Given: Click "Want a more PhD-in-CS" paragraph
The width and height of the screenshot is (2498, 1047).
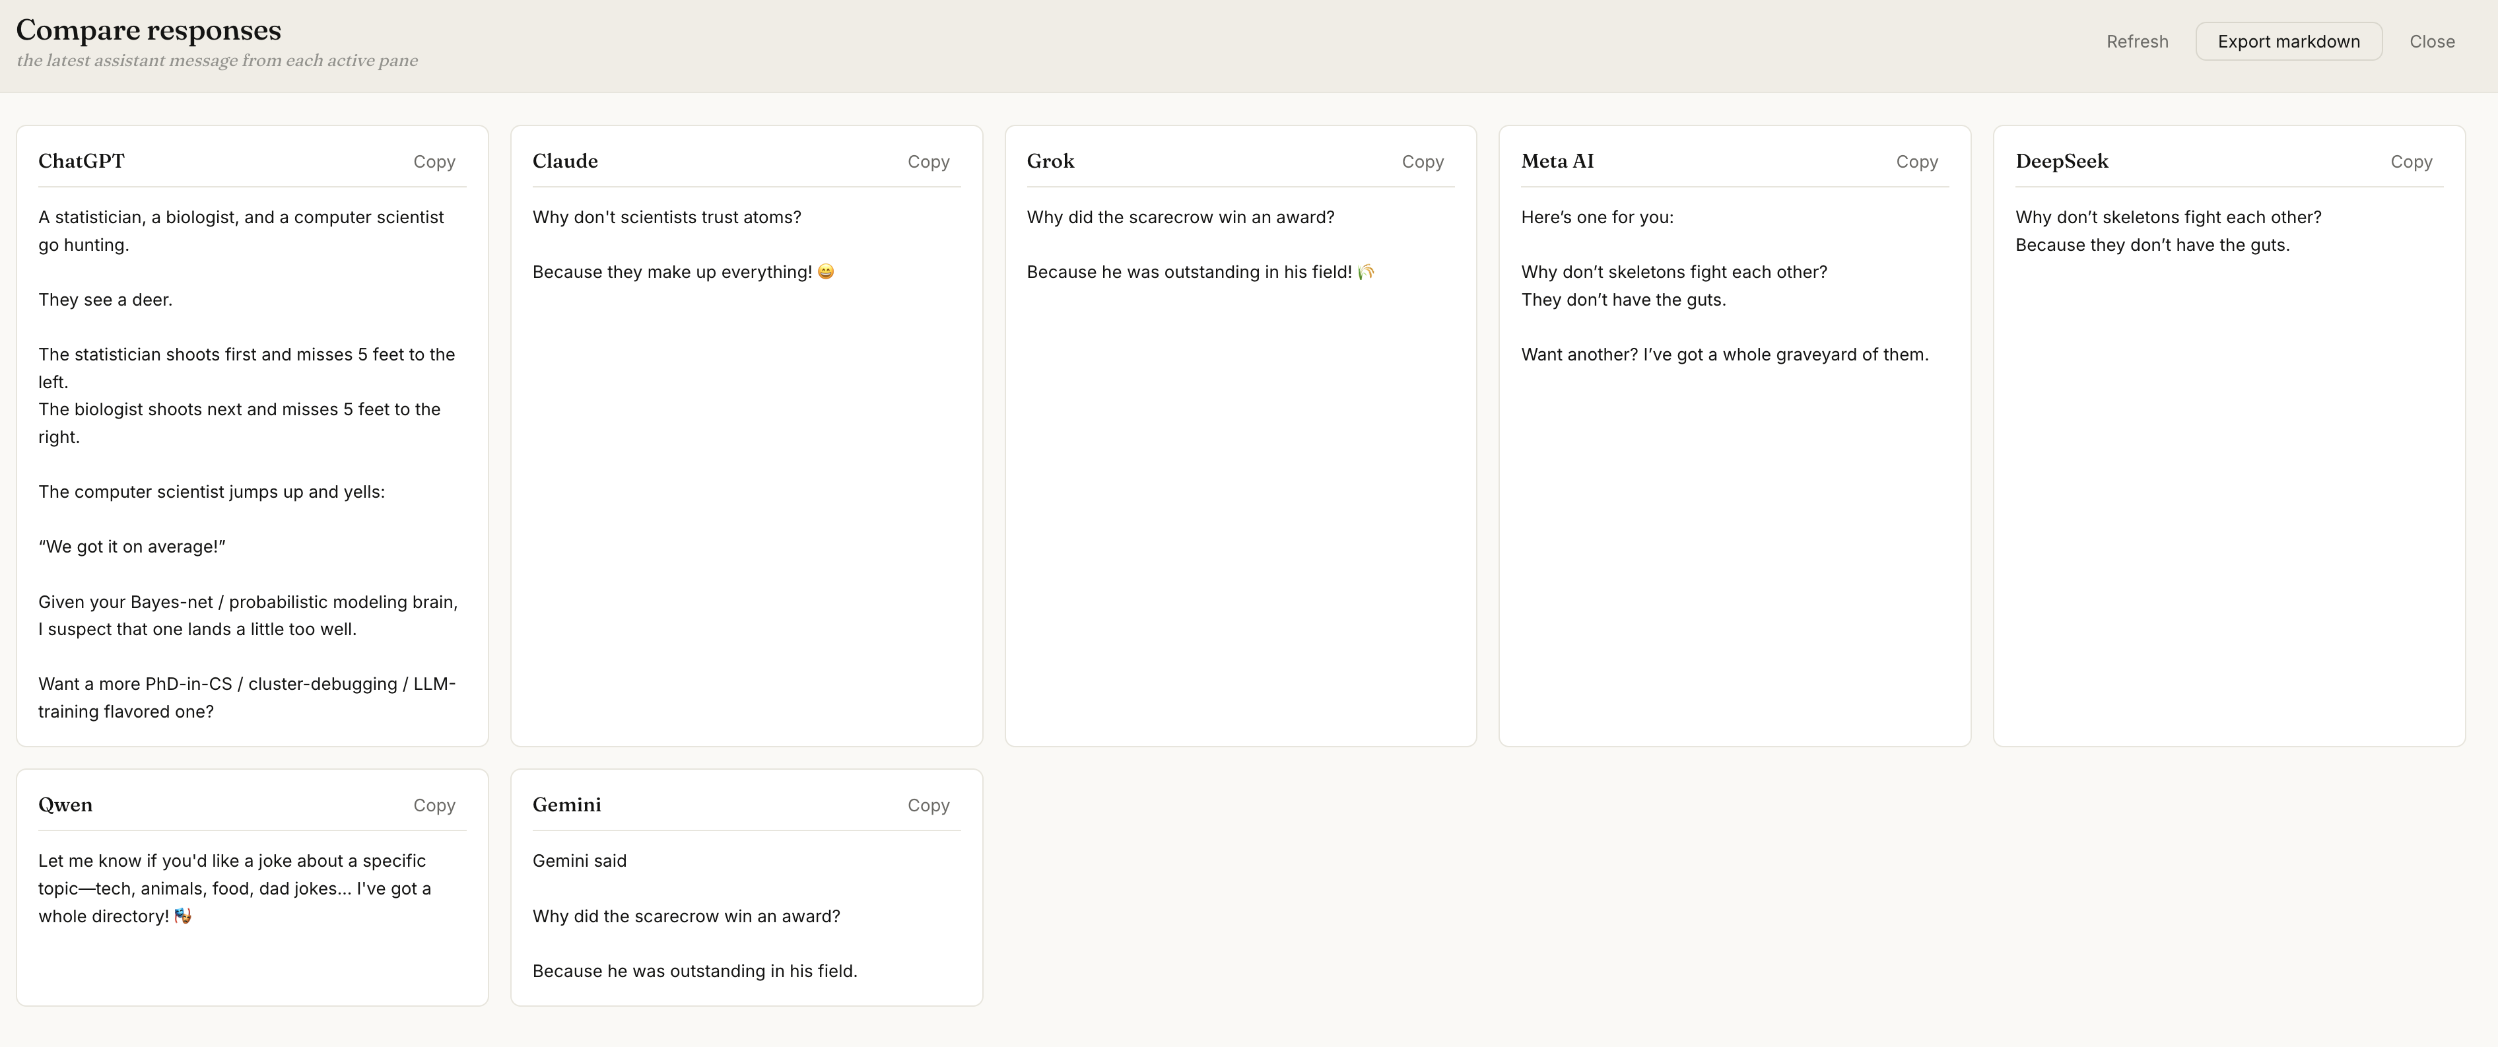Looking at the screenshot, I should pyautogui.click(x=248, y=698).
